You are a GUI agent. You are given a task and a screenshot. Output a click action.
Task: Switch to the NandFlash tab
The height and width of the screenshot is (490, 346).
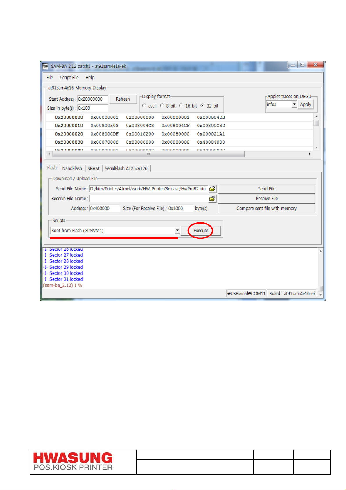pyautogui.click(x=72, y=168)
